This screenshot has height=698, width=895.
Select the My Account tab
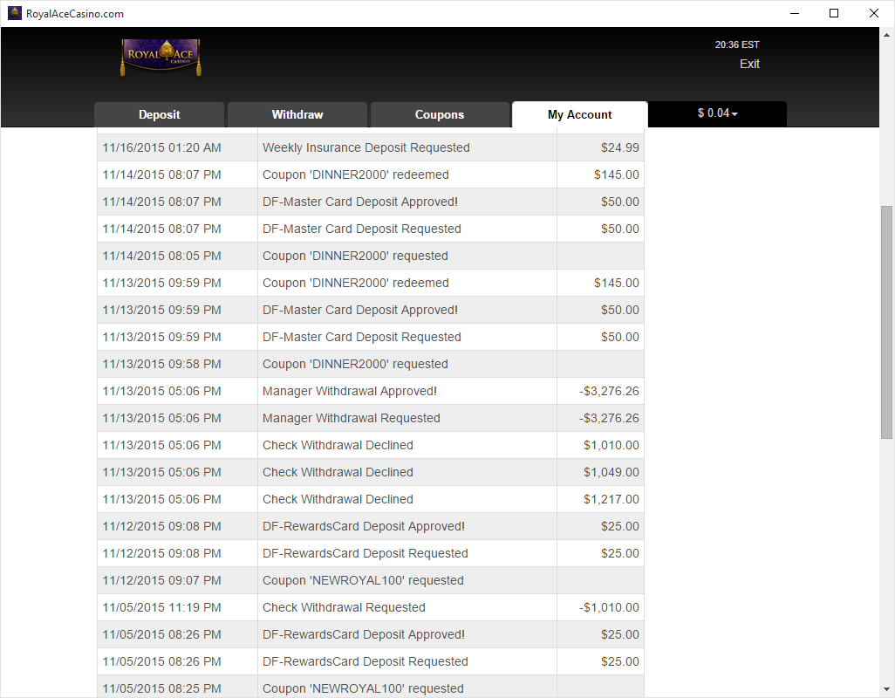coord(580,114)
